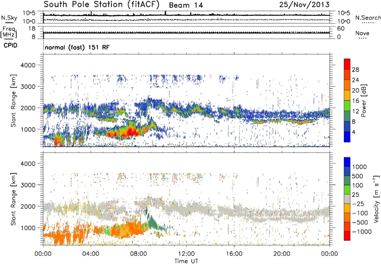
Task: Click the '18' tick on the frequency axis
Action: tap(32, 29)
